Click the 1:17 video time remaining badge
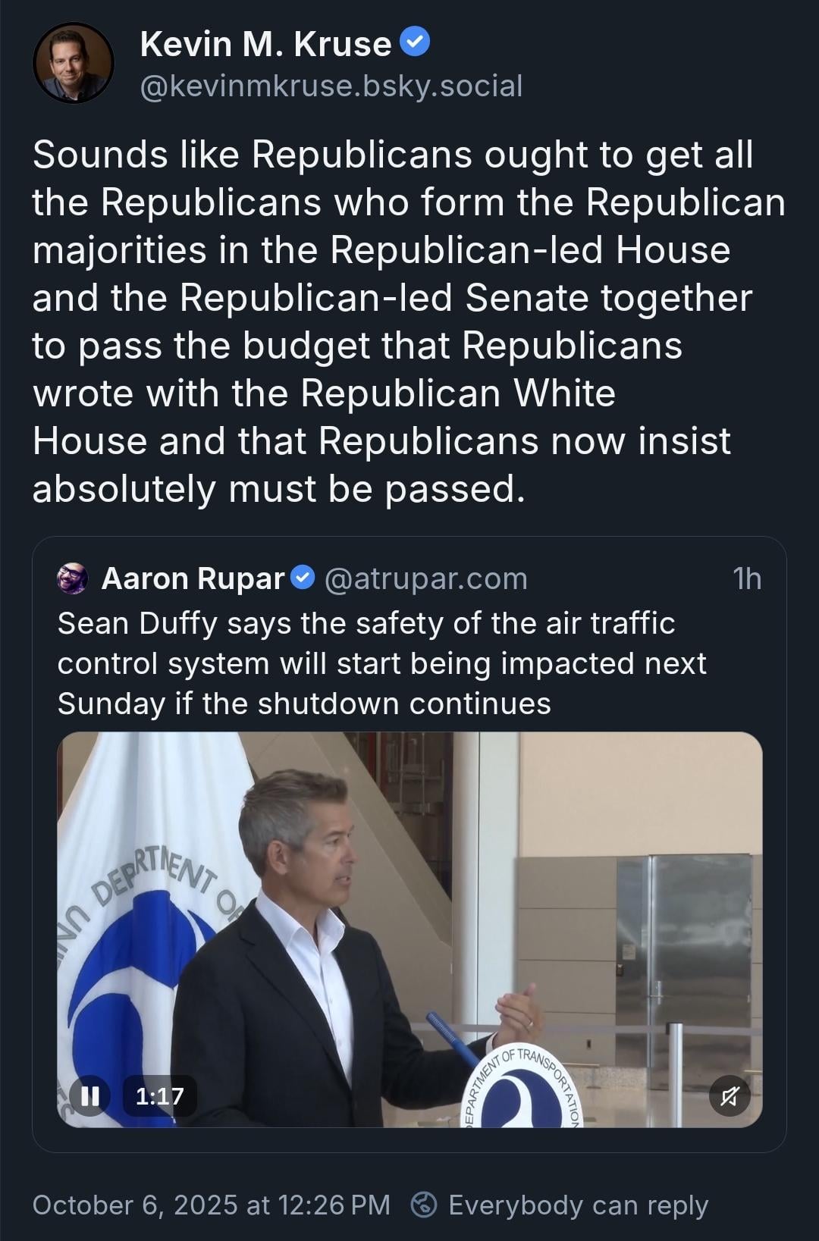The width and height of the screenshot is (819, 1241). [x=159, y=1095]
